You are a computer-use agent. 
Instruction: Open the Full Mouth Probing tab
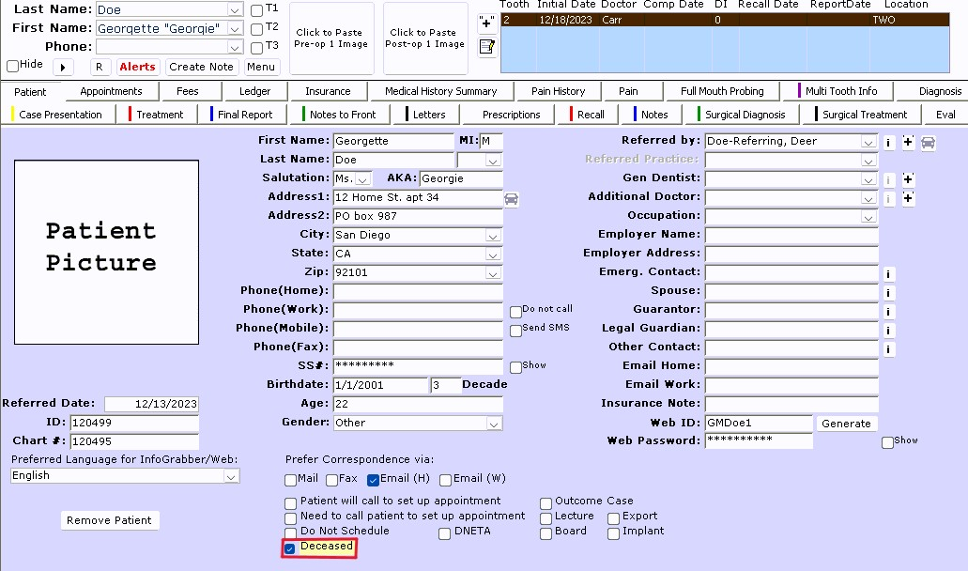tap(721, 91)
